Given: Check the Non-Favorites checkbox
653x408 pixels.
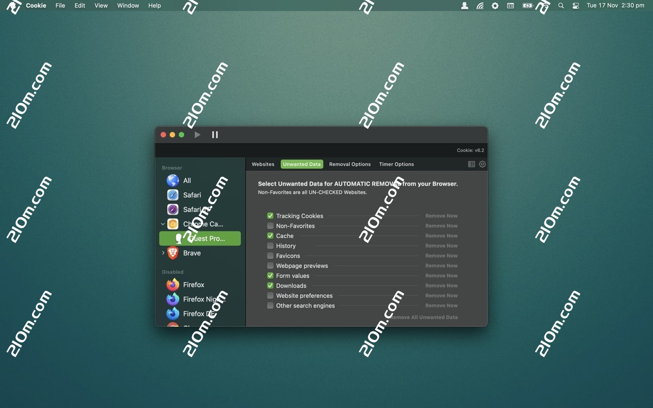Looking at the screenshot, I should pos(270,226).
